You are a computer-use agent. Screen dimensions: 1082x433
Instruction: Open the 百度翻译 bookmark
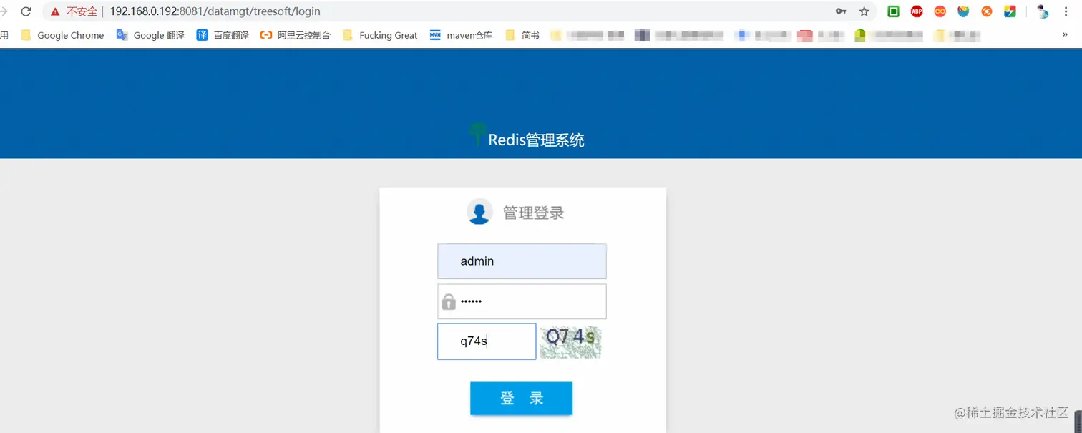click(x=223, y=35)
